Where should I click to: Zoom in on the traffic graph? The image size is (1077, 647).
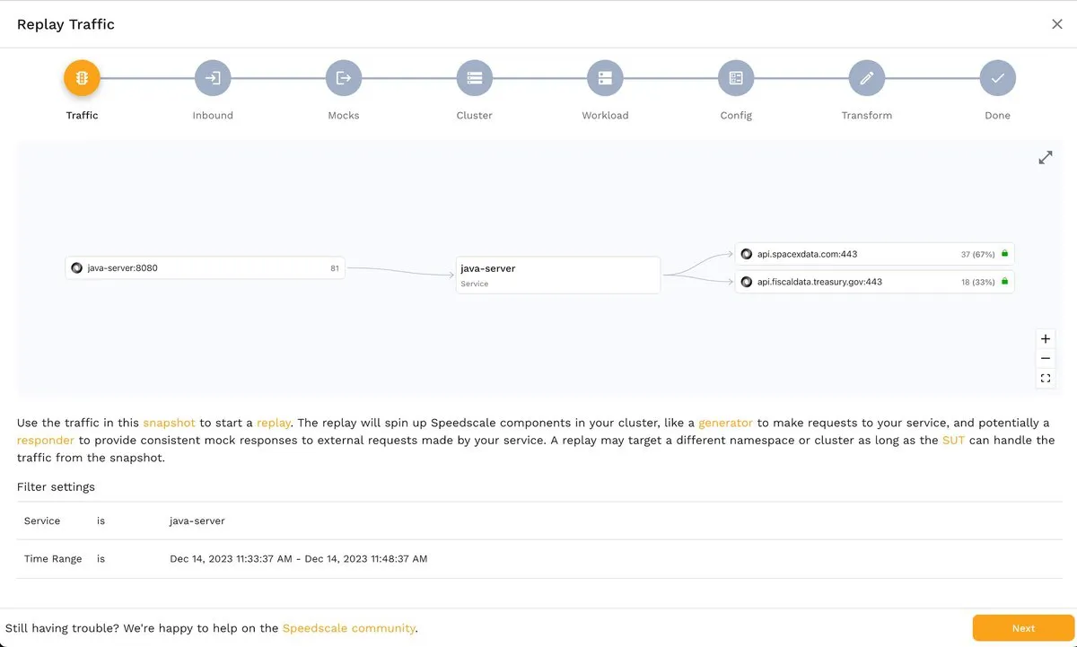pos(1046,339)
